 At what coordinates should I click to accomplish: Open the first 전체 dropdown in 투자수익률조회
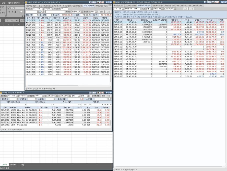click(79, 96)
